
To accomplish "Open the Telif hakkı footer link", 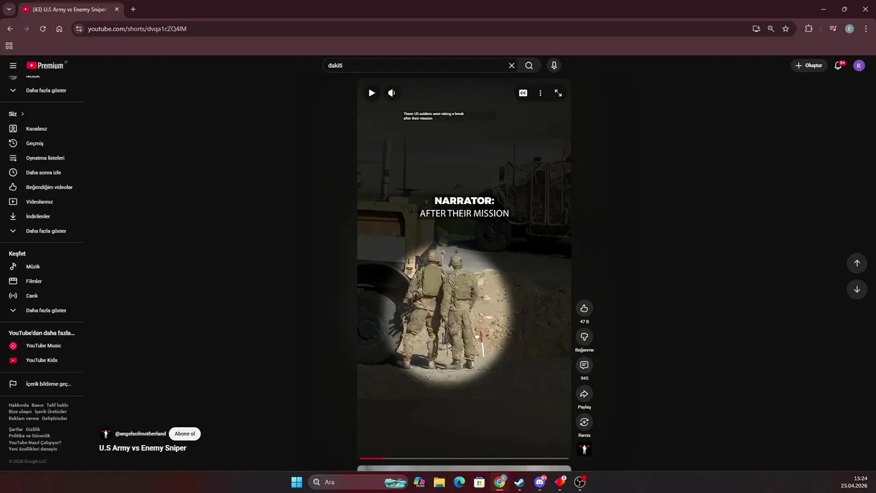I will pyautogui.click(x=57, y=405).
